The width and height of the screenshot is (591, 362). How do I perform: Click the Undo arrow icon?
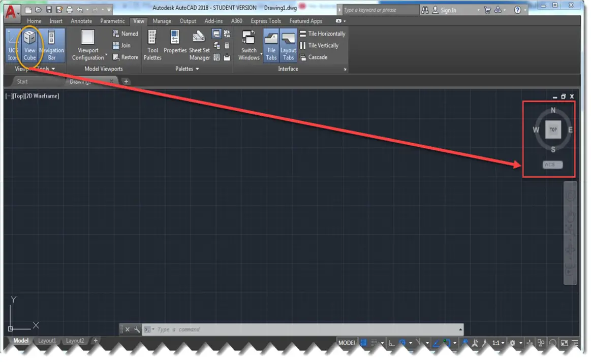pyautogui.click(x=80, y=10)
